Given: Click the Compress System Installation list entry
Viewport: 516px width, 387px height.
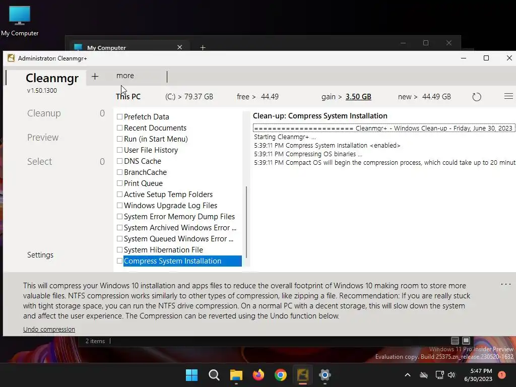Looking at the screenshot, I should (182, 261).
